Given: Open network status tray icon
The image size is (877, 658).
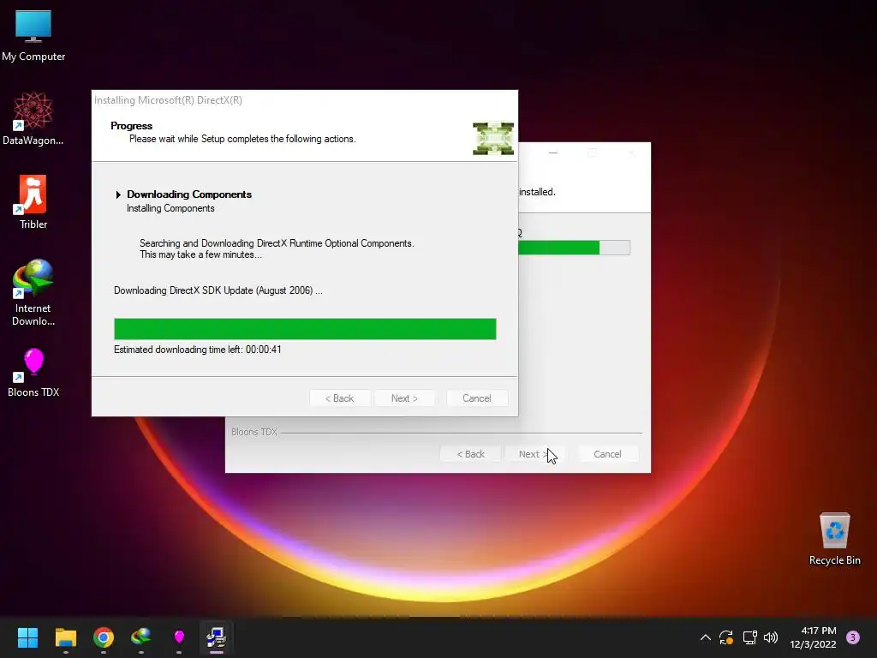Looking at the screenshot, I should 749,637.
